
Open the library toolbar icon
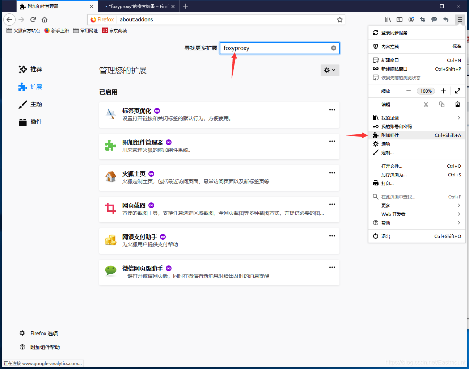pos(388,20)
